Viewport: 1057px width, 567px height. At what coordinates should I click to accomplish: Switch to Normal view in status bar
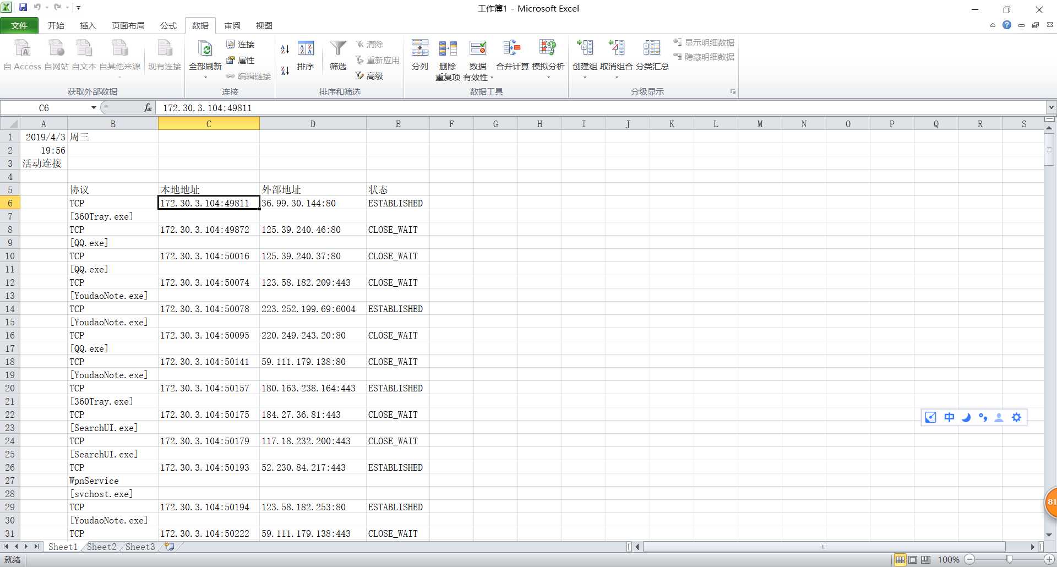(900, 559)
